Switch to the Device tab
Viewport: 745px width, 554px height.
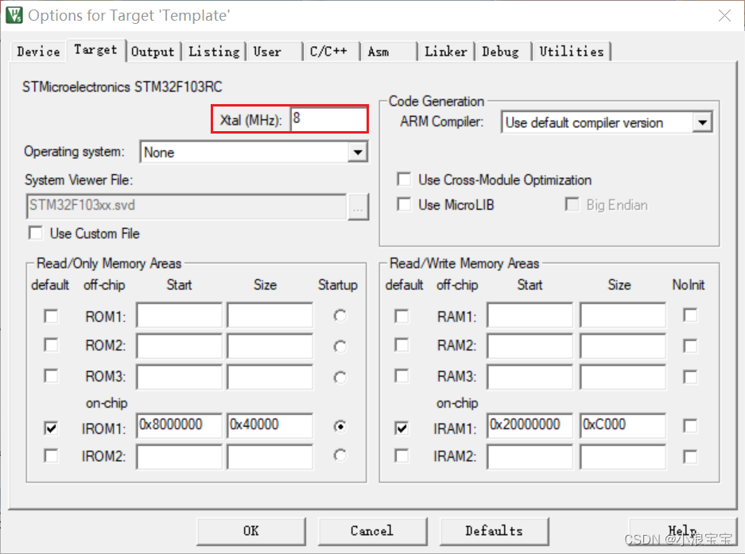(38, 52)
